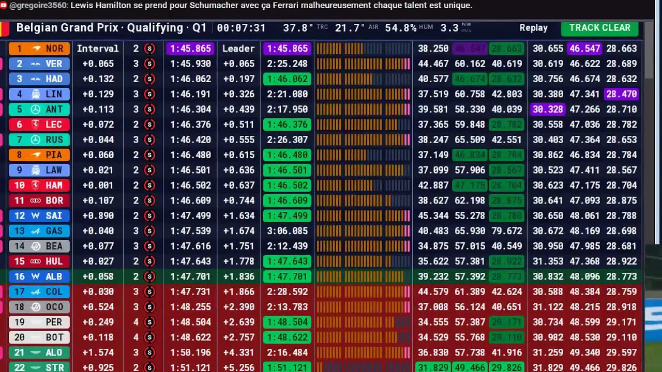Click GAS's last lap time 3:06.085
The image size is (662, 372).
(x=287, y=231)
